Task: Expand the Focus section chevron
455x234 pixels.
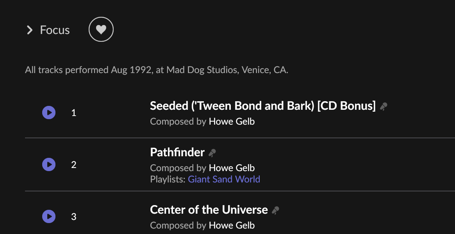Action: (x=30, y=30)
